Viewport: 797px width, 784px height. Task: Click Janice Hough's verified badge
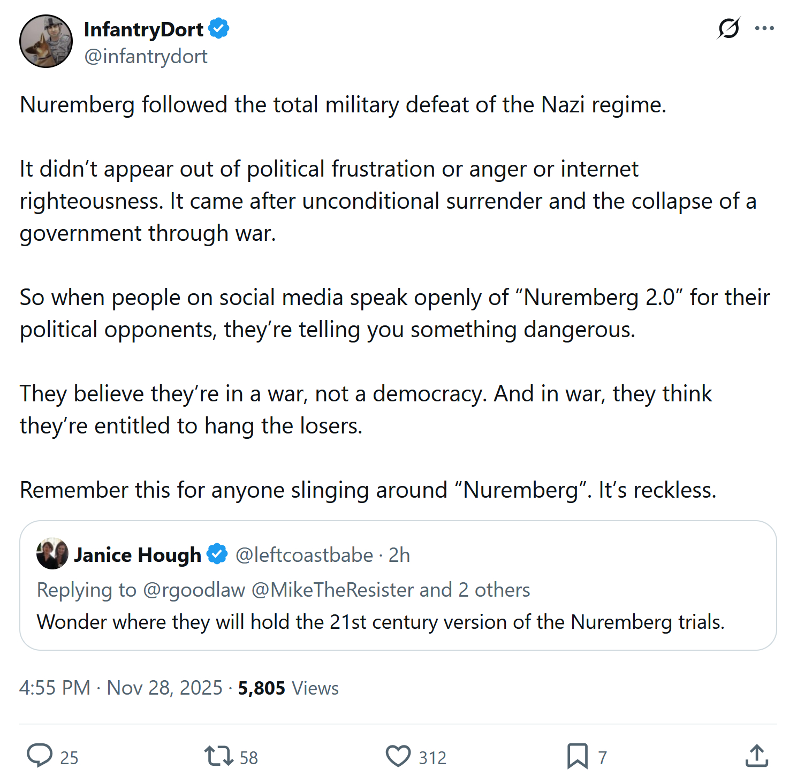point(217,554)
